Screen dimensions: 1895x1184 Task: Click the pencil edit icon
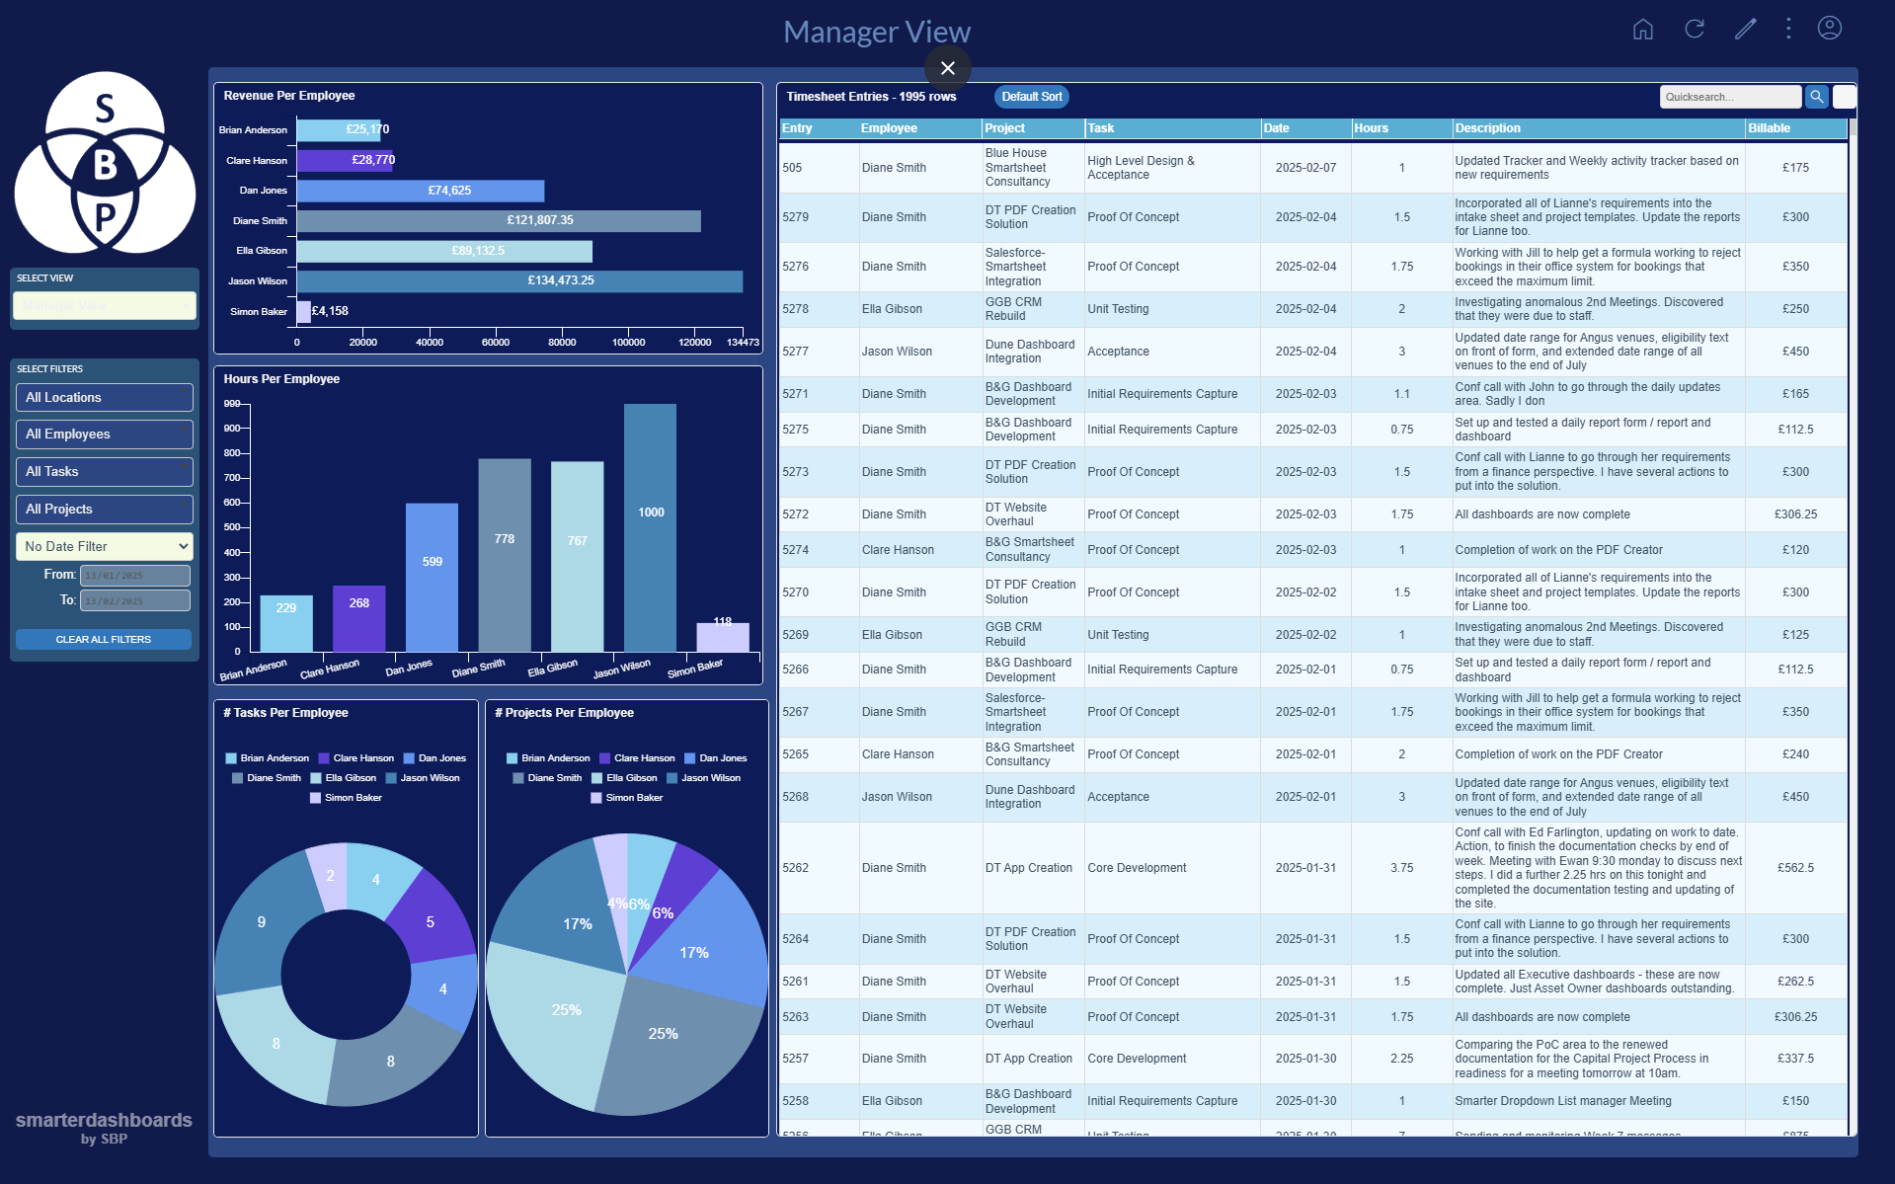pos(1745,30)
